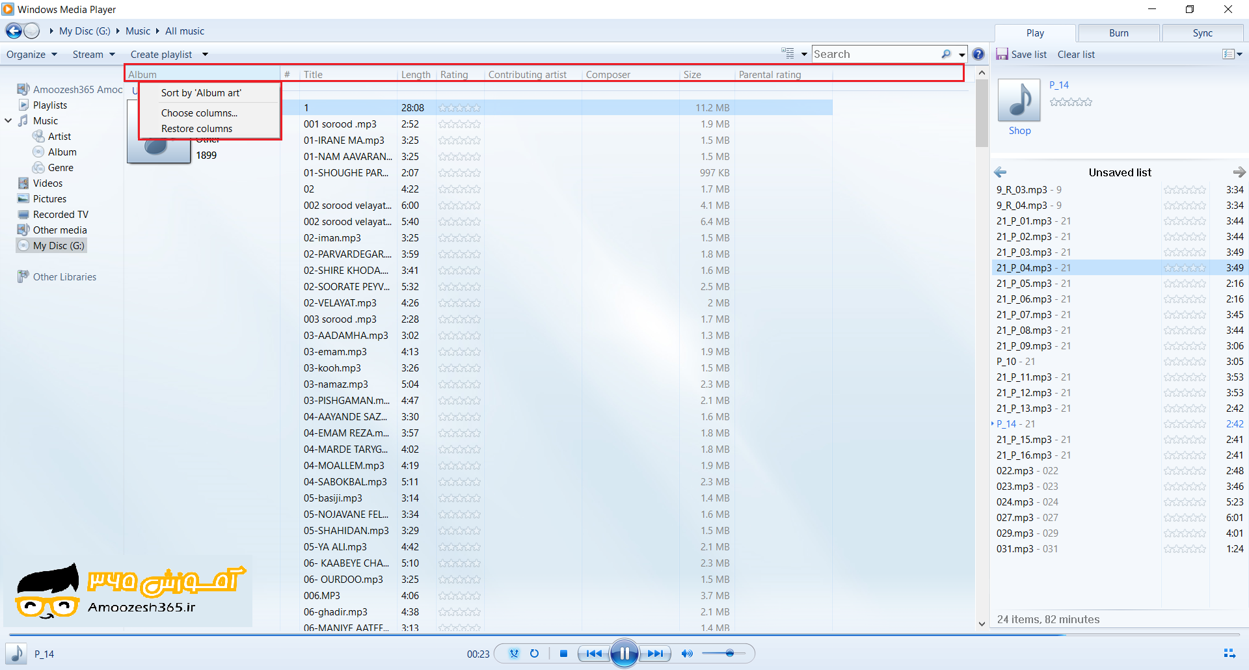Expand the search box dropdown arrow
This screenshot has width=1249, height=670.
click(x=962, y=55)
